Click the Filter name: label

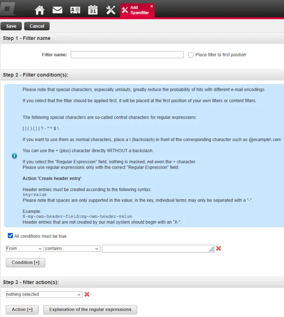click(54, 55)
